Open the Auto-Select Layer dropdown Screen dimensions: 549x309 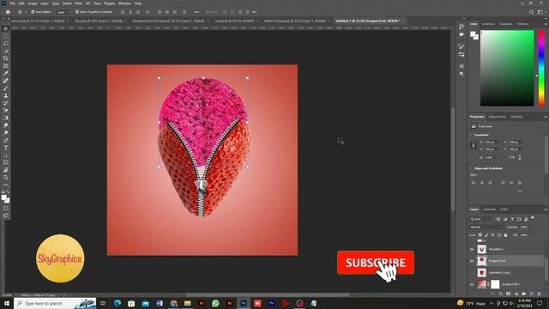click(63, 12)
